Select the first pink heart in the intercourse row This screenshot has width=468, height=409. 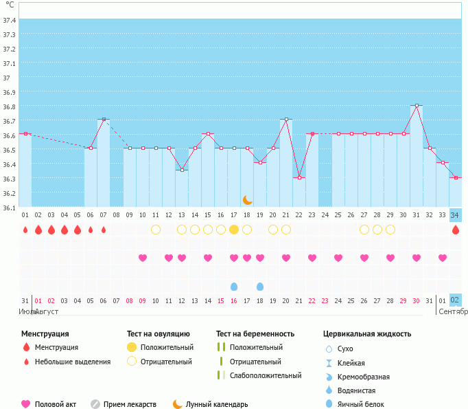pos(143,258)
